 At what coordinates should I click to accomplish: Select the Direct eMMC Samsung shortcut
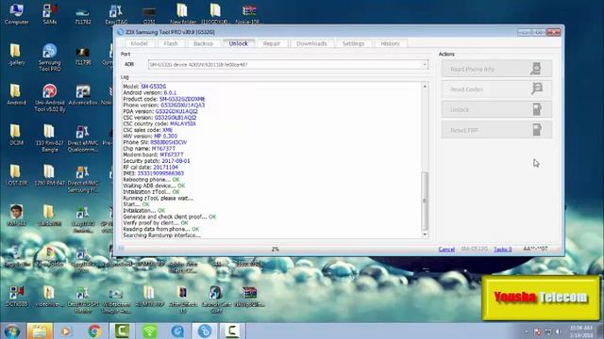83,178
